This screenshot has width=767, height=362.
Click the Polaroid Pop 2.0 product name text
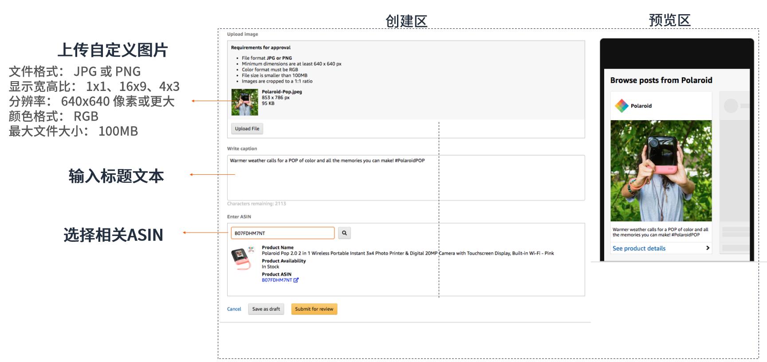coord(408,253)
